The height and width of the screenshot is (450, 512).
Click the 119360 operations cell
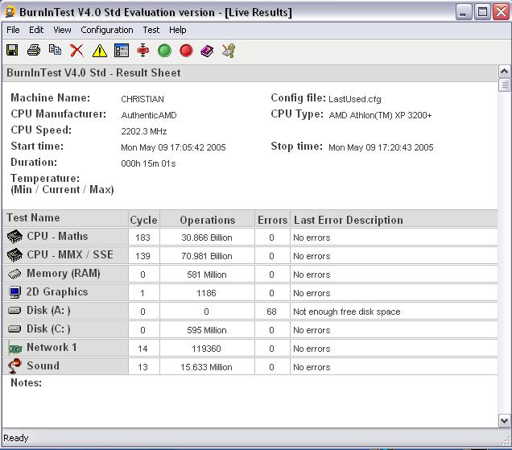[x=207, y=349]
